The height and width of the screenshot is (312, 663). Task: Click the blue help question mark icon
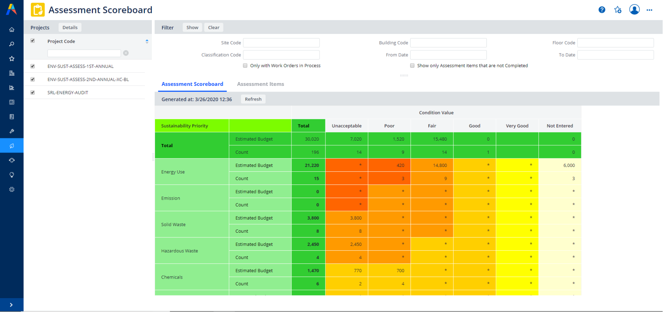(x=602, y=10)
